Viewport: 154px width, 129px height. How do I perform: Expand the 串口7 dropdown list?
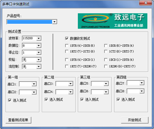[x=136, y=83]
